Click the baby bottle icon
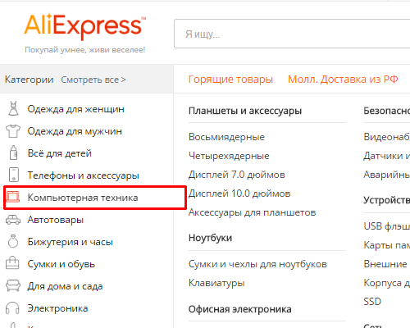This screenshot has width=410, height=328. tap(13, 153)
